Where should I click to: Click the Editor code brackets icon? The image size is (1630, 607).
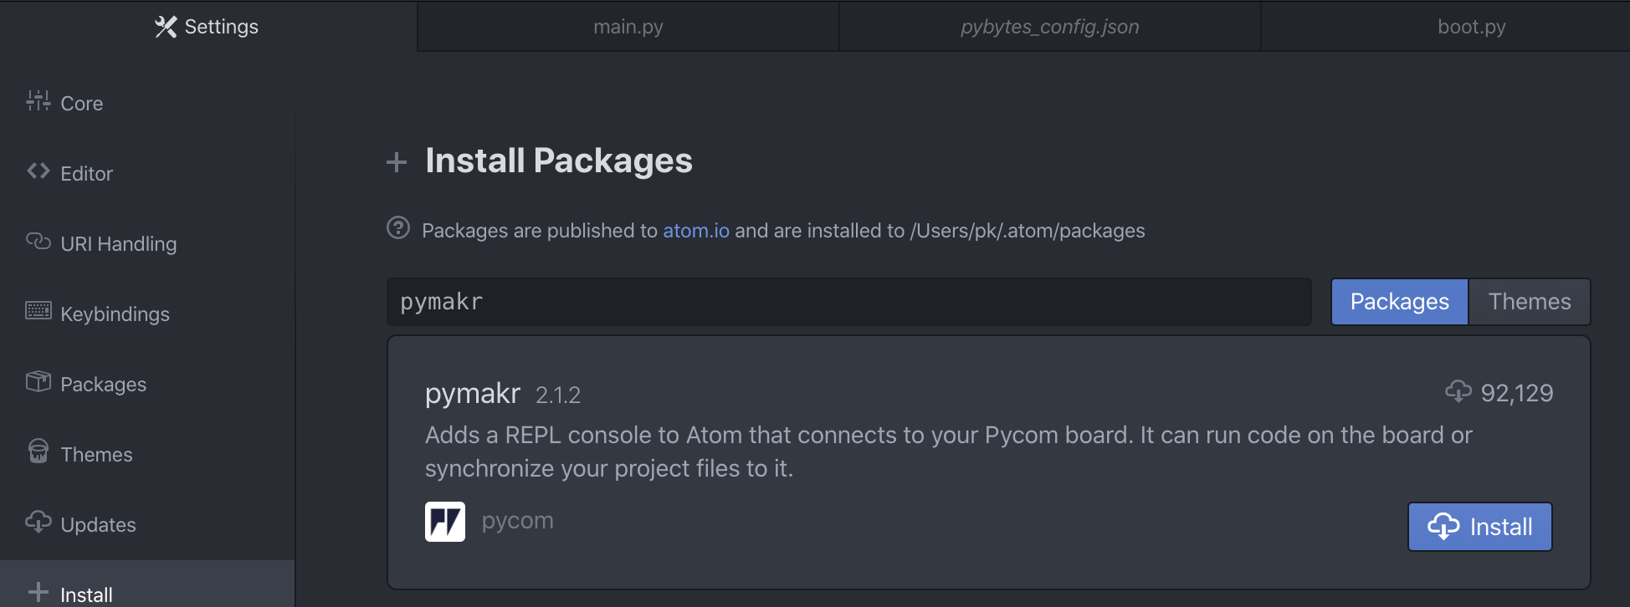tap(38, 171)
